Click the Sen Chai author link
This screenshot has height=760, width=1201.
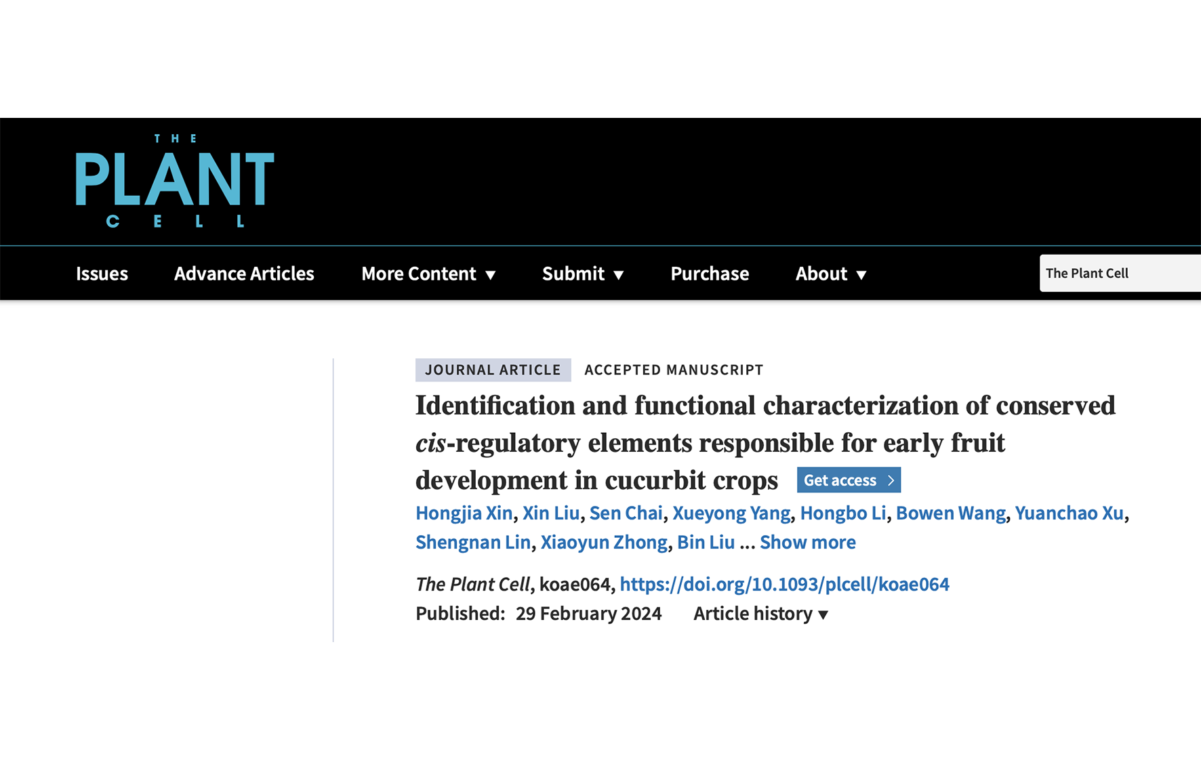click(x=626, y=513)
